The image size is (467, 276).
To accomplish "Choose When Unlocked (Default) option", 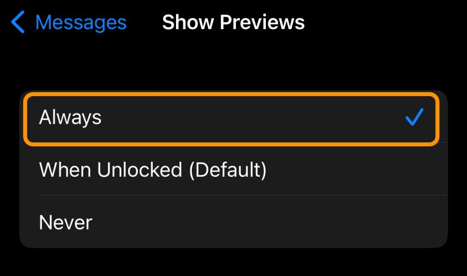I will pyautogui.click(x=153, y=170).
